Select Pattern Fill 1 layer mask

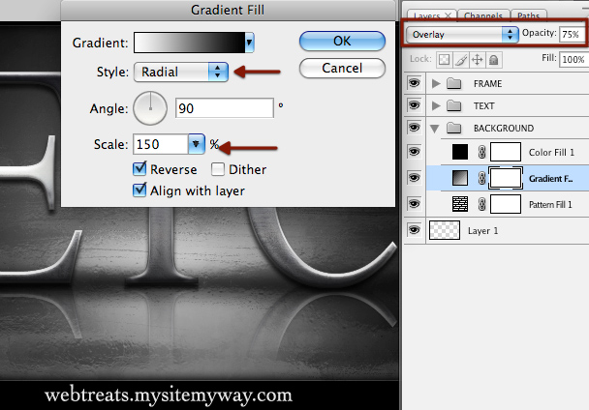coord(506,204)
